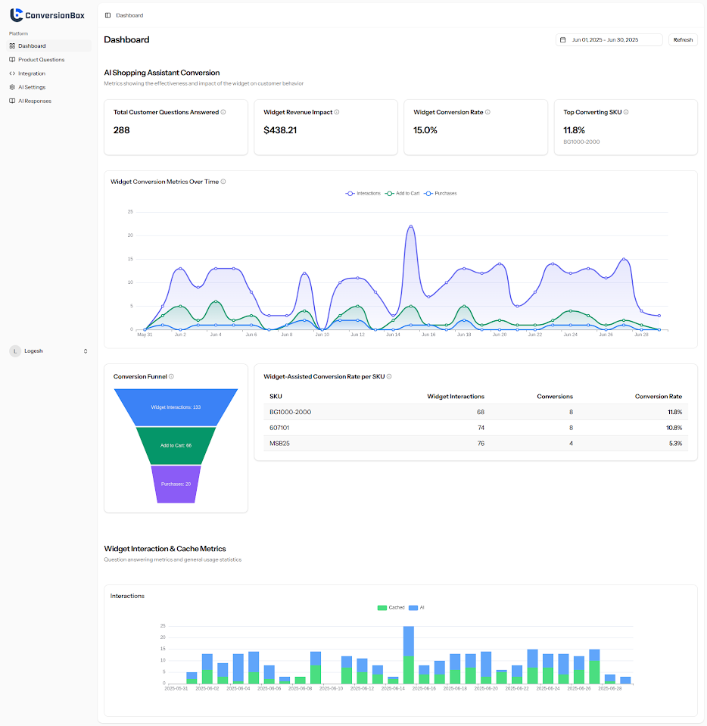Click the ConversionBox logo icon

pyautogui.click(x=16, y=15)
